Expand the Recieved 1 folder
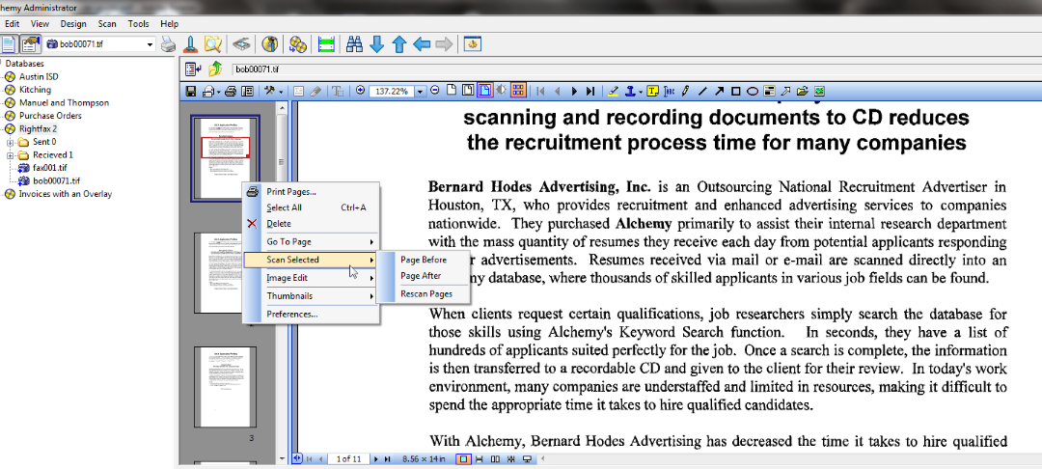Viewport: 1042px width, 469px height. 10,154
